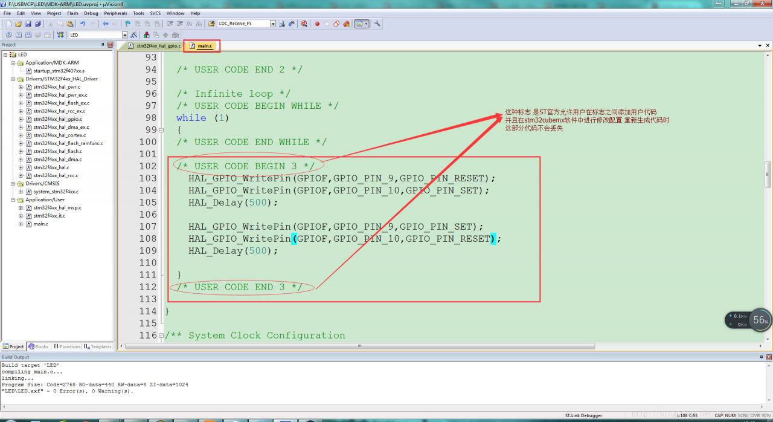The height and width of the screenshot is (422, 773).
Task: Insert breakpoint with red dot icon
Action: point(317,24)
